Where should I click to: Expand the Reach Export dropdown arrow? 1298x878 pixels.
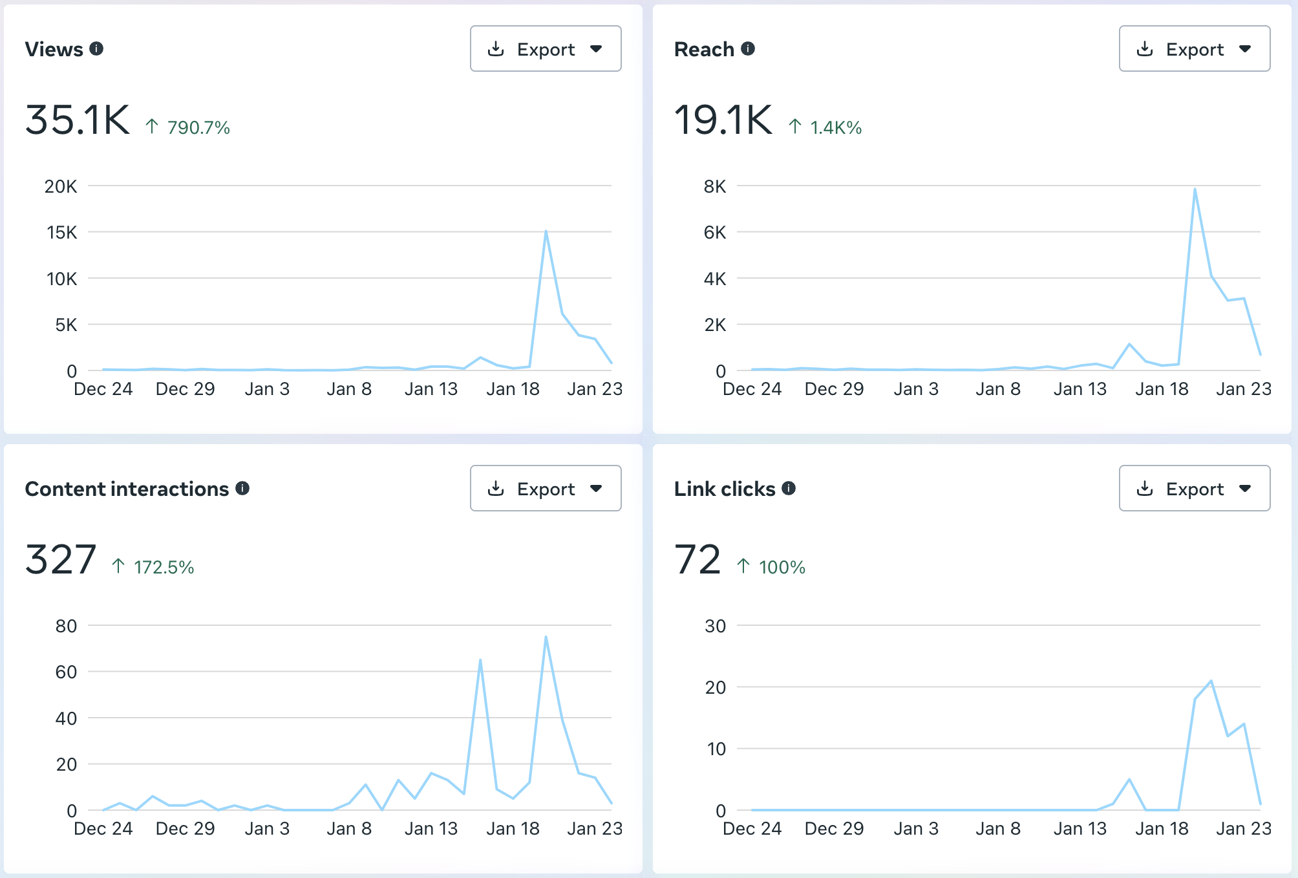1245,49
